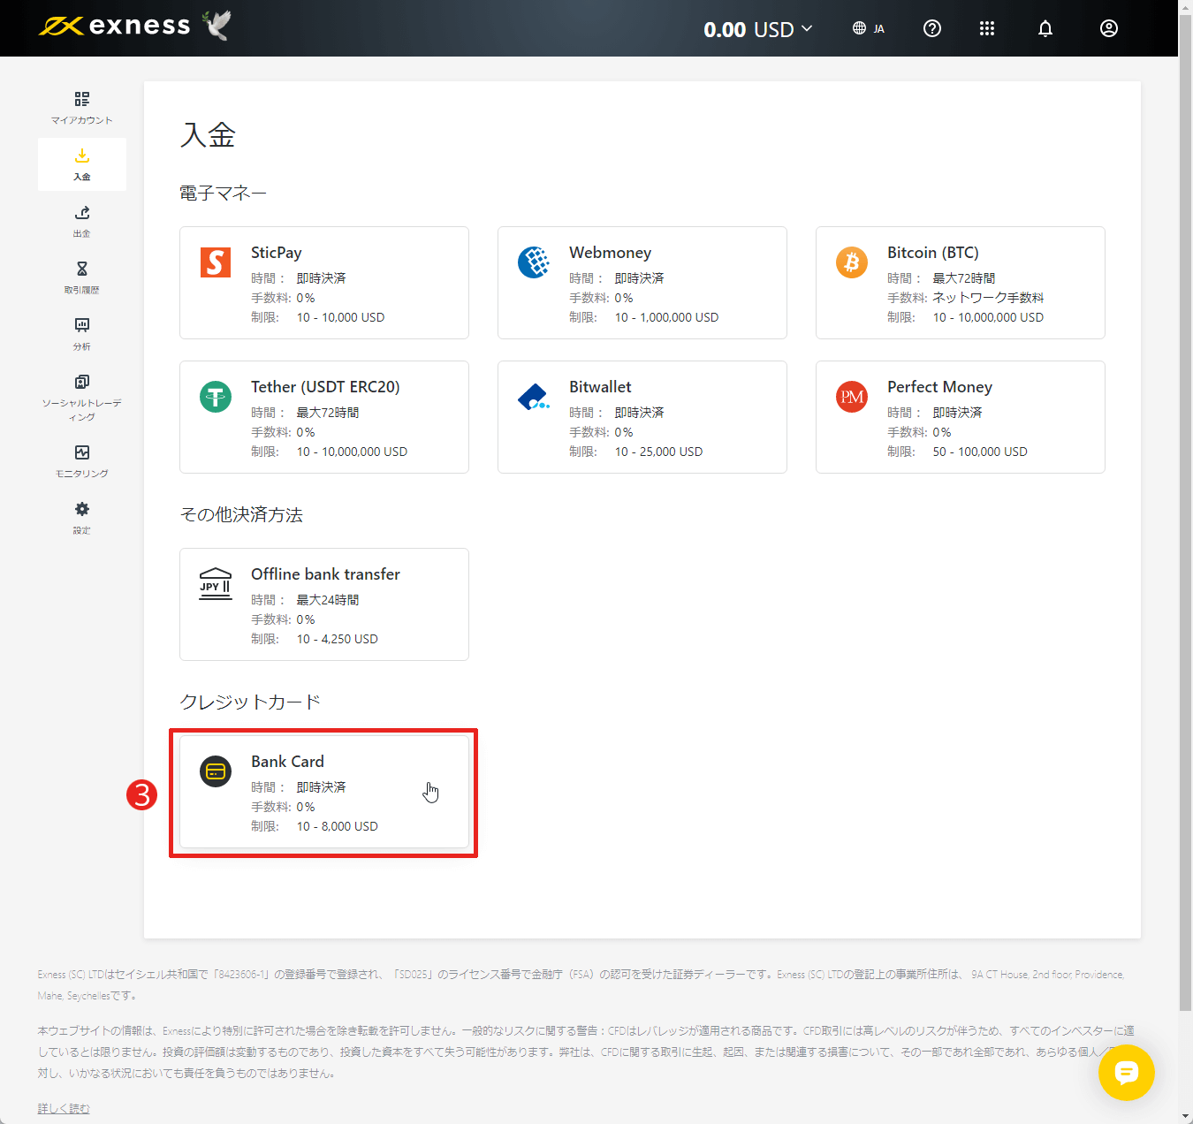Open the yellow live chat button
The image size is (1193, 1124).
point(1127,1073)
